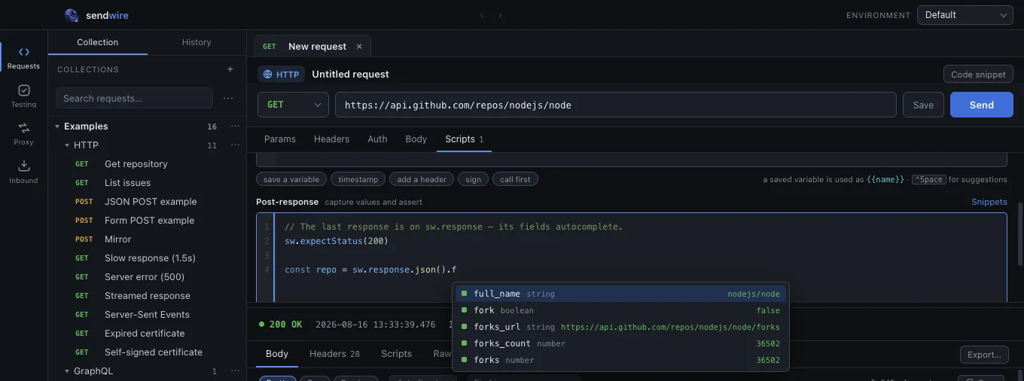Open the Self-signed certificate request
The width and height of the screenshot is (1024, 381).
(x=148, y=352)
